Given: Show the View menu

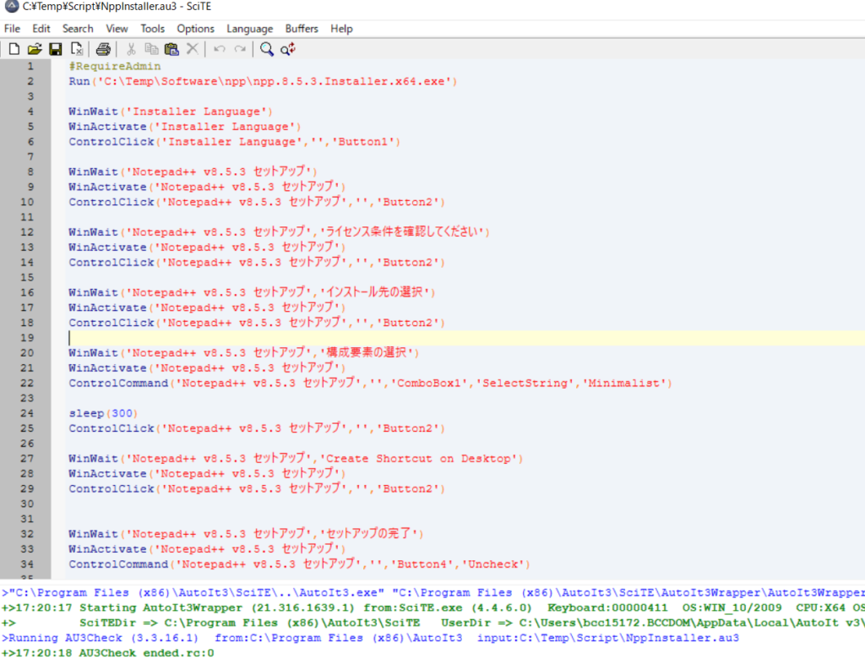Looking at the screenshot, I should click(x=117, y=29).
